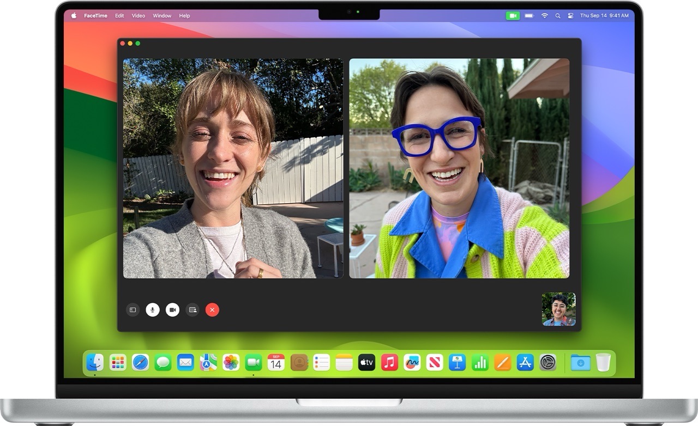Turn off the camera video button
Image resolution: width=698 pixels, height=426 pixels.
tap(172, 310)
